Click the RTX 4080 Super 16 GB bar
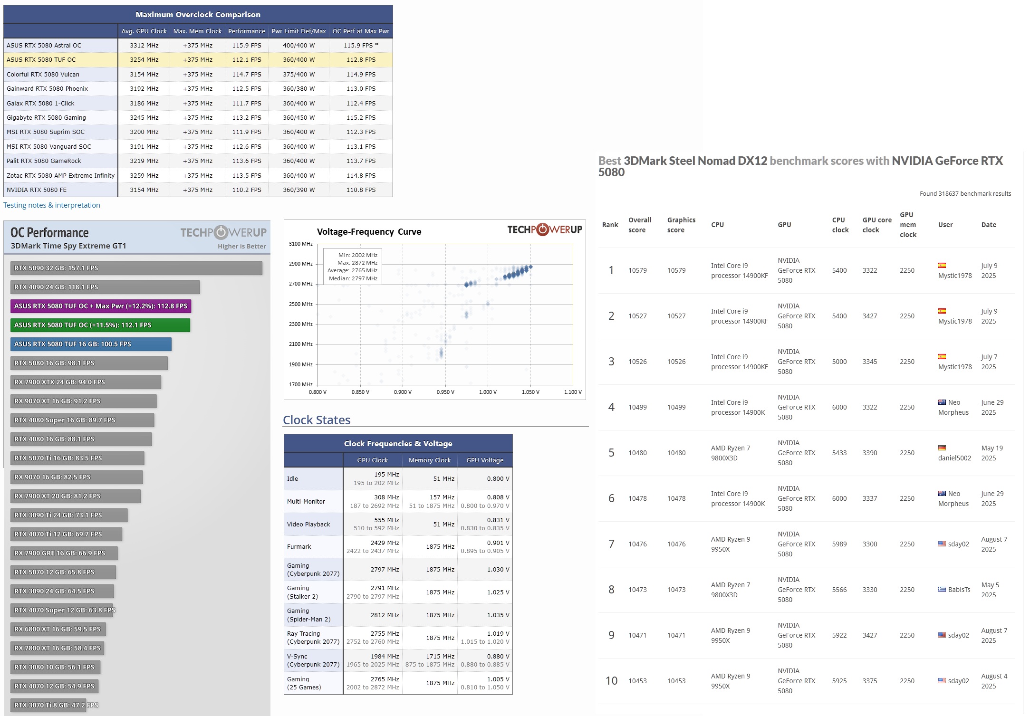 (x=82, y=420)
